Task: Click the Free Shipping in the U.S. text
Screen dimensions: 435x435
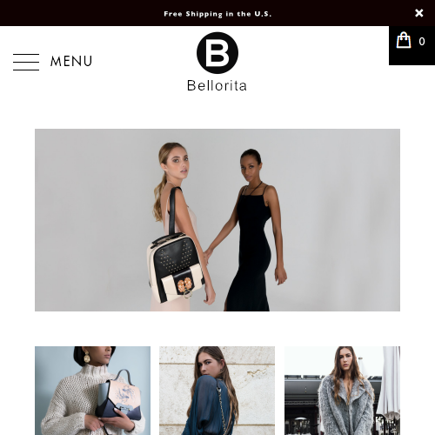Action: [217, 14]
